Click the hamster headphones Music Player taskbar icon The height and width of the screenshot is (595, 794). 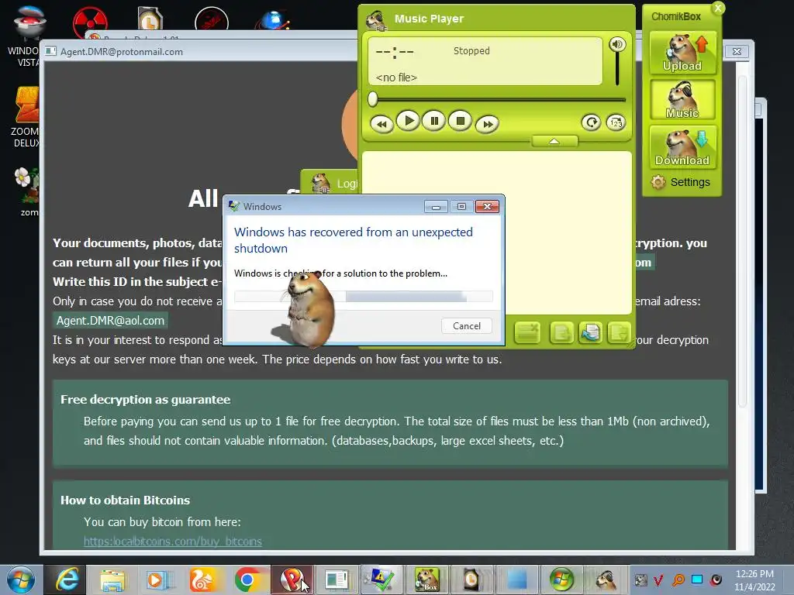tap(606, 580)
